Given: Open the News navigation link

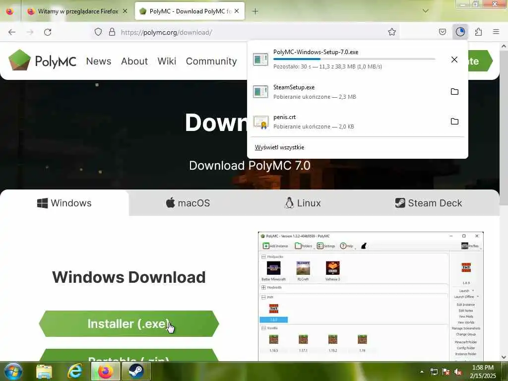Looking at the screenshot, I should tap(99, 61).
